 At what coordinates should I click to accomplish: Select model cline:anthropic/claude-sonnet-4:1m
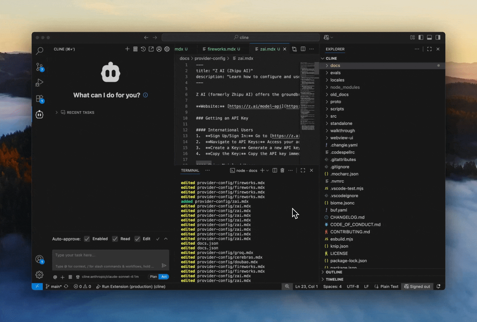[x=110, y=277]
